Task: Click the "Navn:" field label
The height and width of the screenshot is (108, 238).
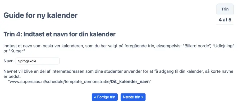Action: point(9,61)
